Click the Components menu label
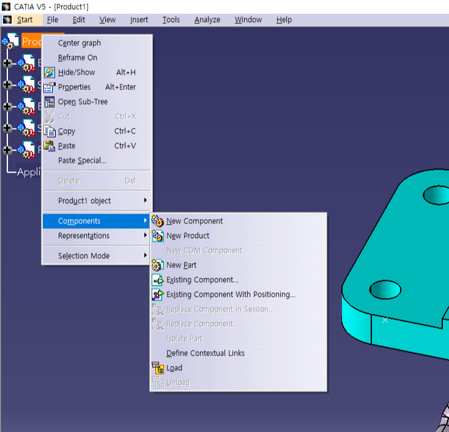This screenshot has width=449, height=432. click(x=80, y=221)
